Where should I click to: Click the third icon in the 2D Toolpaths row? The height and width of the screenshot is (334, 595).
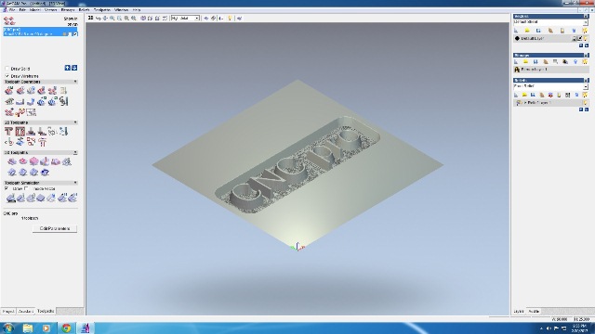31,132
